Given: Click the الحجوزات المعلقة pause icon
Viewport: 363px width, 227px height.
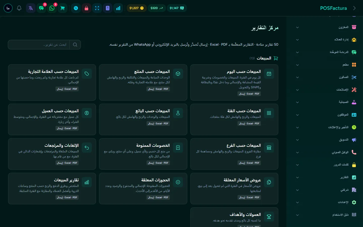Looking at the screenshot, I should [x=178, y=182].
